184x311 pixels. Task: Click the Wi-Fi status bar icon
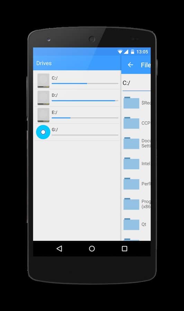click(x=120, y=52)
